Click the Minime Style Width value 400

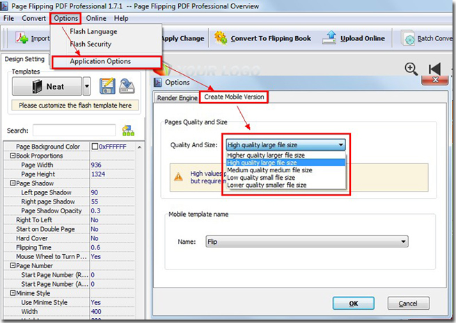pyautogui.click(x=96, y=312)
